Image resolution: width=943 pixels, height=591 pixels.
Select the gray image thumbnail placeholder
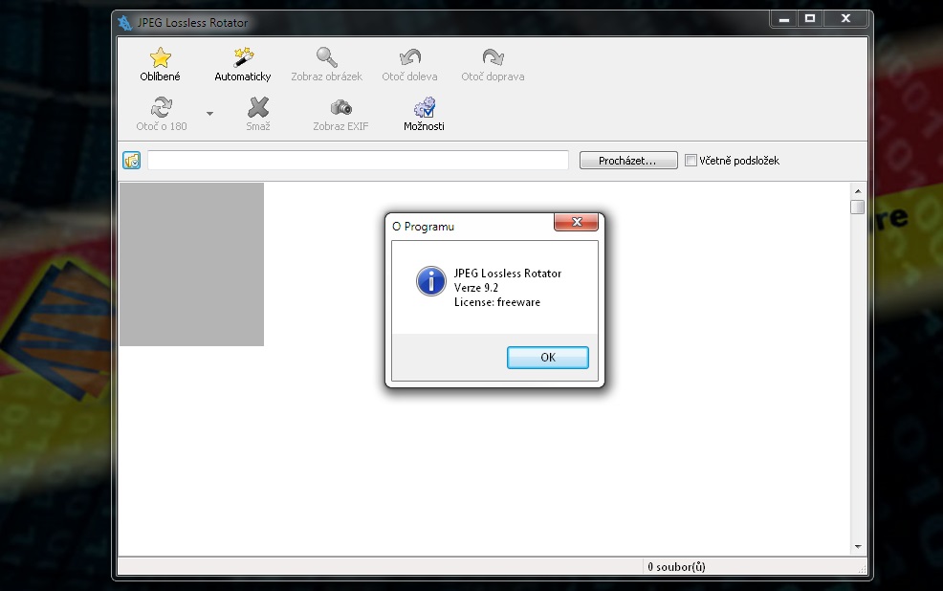[x=192, y=265]
